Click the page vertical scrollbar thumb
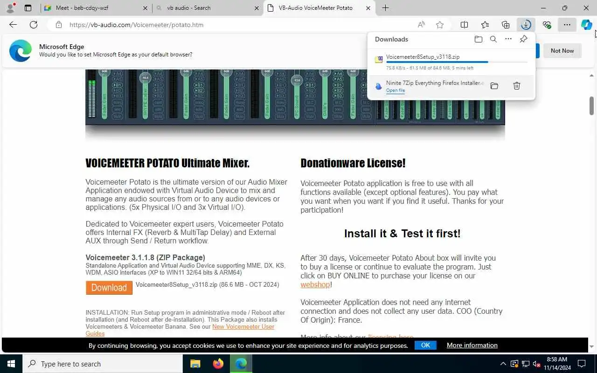The image size is (597, 373). (x=592, y=106)
